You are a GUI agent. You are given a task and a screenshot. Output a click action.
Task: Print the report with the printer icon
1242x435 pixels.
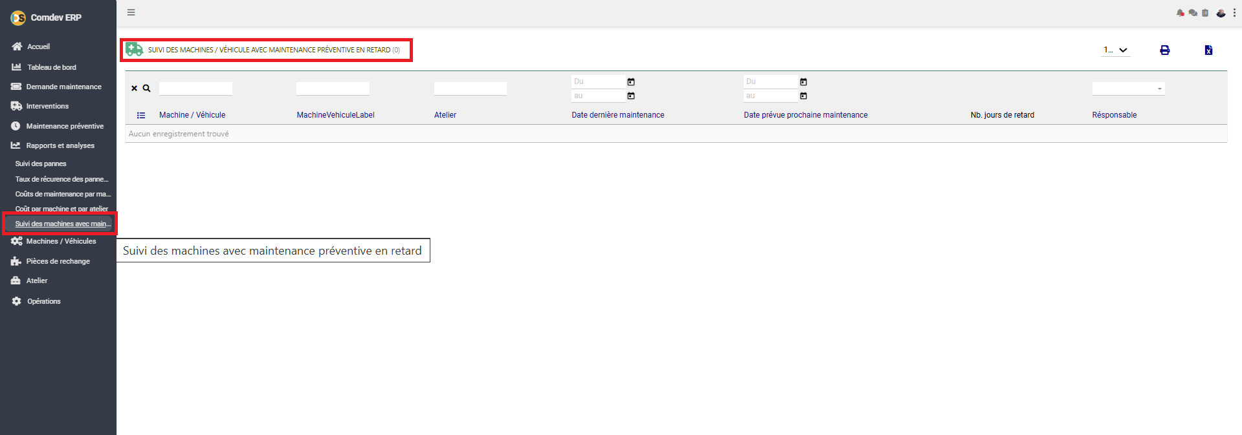(1164, 50)
